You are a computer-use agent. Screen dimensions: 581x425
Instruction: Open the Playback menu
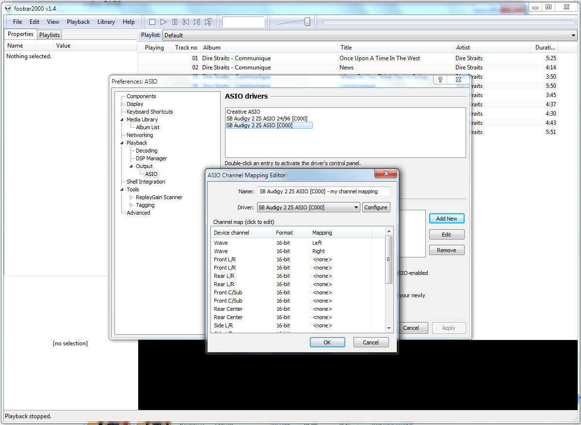(78, 22)
